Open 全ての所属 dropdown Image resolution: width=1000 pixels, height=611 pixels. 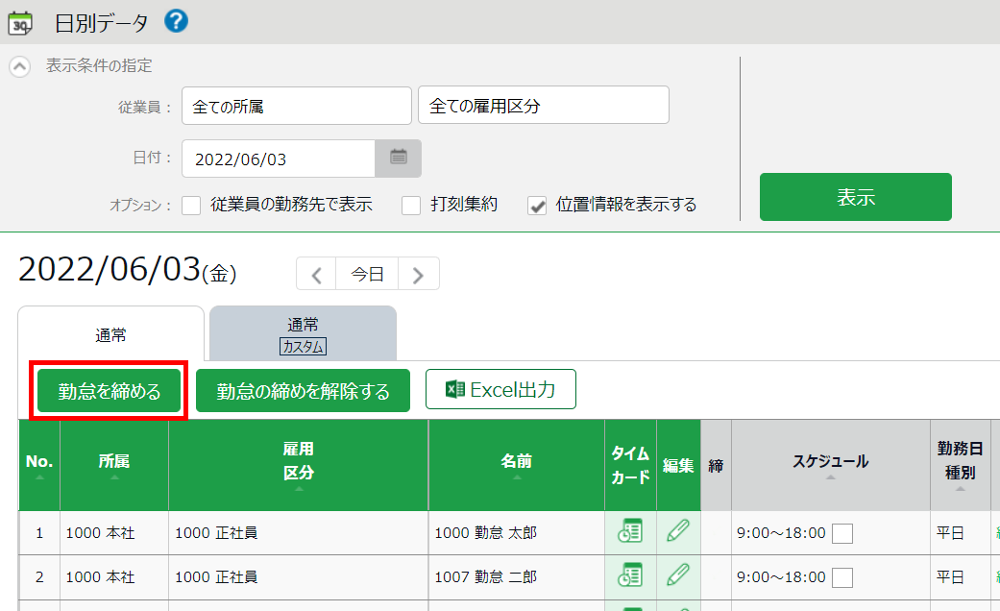pyautogui.click(x=296, y=106)
